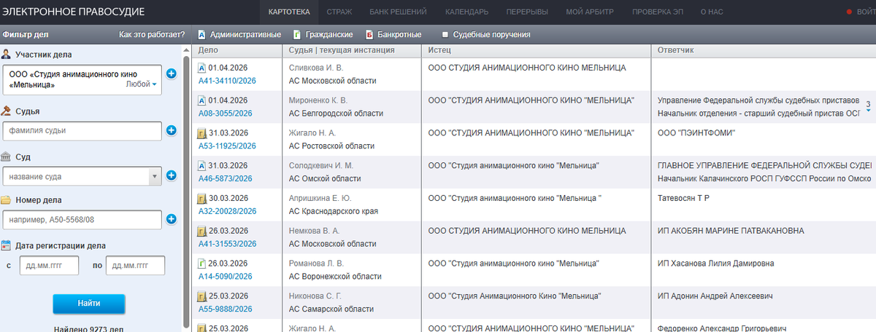The height and width of the screenshot is (332, 876).
Task: Click civil case icon for A41-31553/2026 row
Action: tap(202, 231)
